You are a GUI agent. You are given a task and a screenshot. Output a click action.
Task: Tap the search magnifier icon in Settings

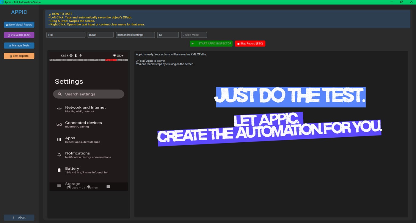pos(60,94)
